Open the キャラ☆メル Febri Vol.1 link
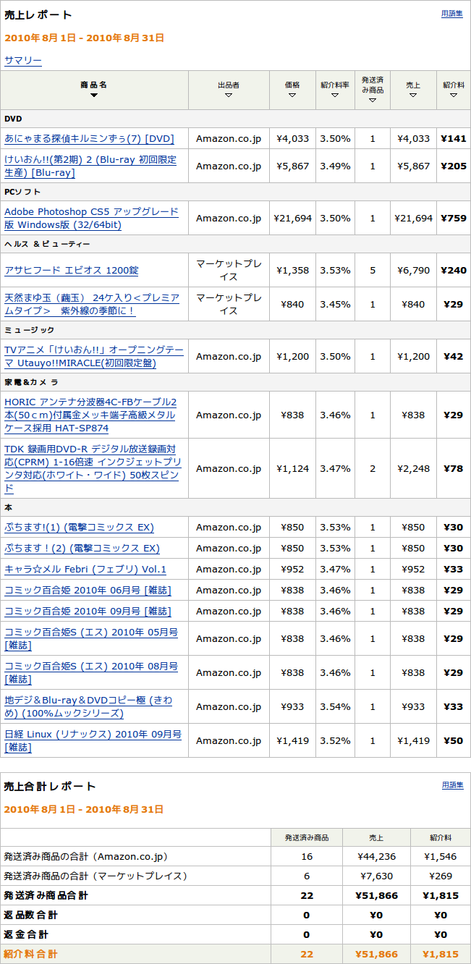 coord(85,570)
